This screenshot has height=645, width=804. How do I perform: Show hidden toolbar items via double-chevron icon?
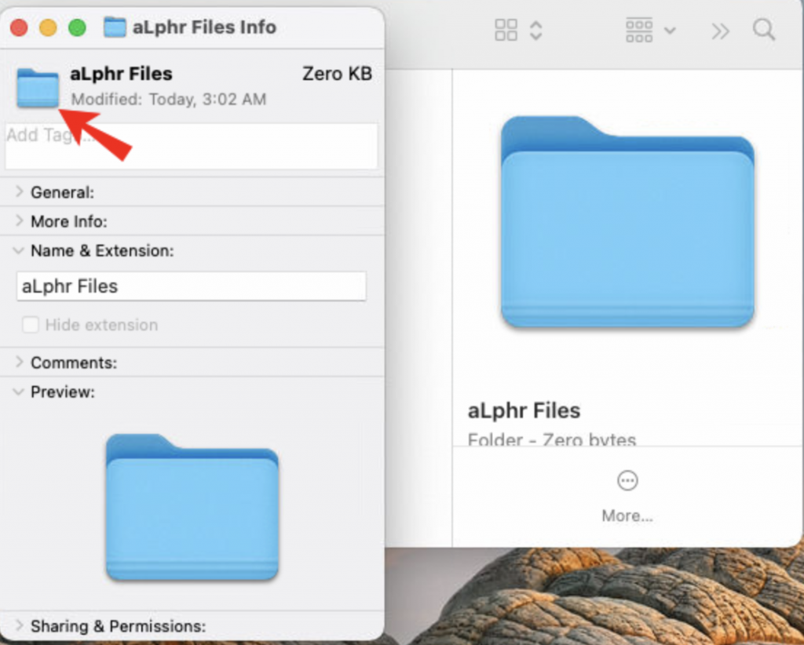720,30
